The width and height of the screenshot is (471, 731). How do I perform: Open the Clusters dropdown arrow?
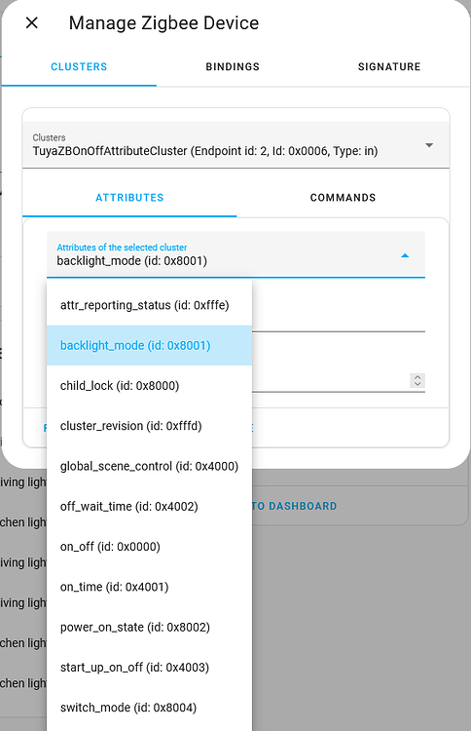pyautogui.click(x=429, y=145)
